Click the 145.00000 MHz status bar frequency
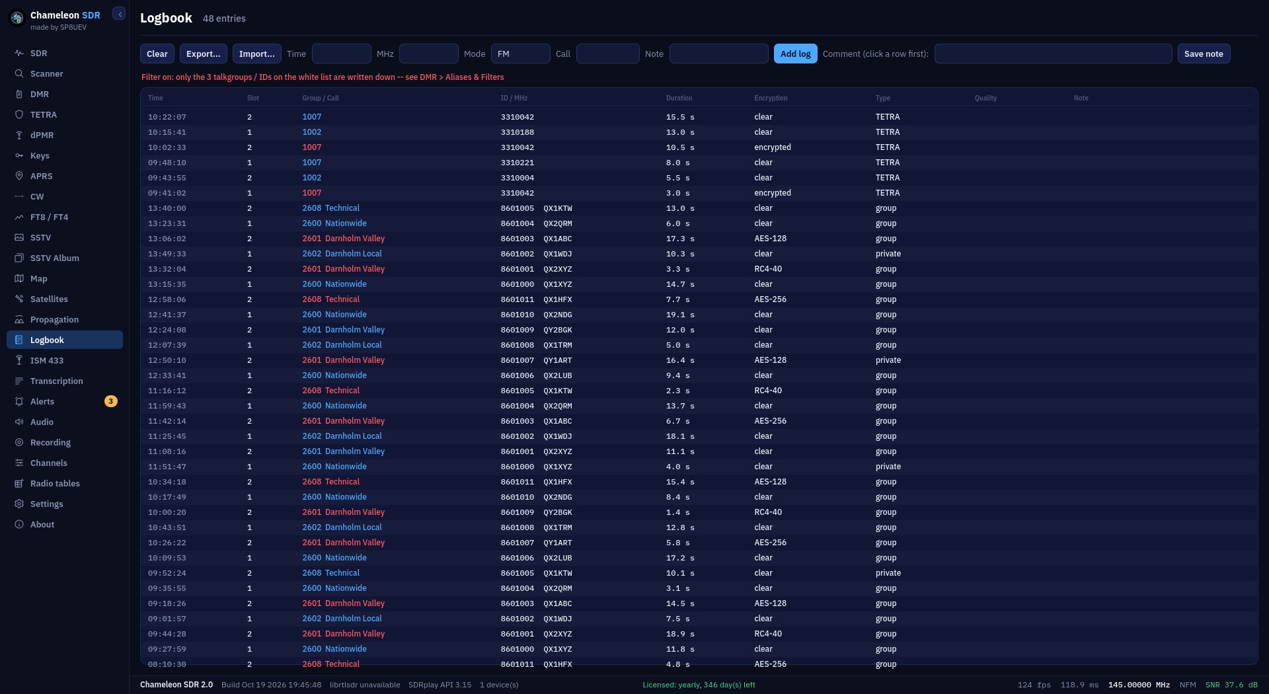This screenshot has height=694, width=1269. point(1139,685)
